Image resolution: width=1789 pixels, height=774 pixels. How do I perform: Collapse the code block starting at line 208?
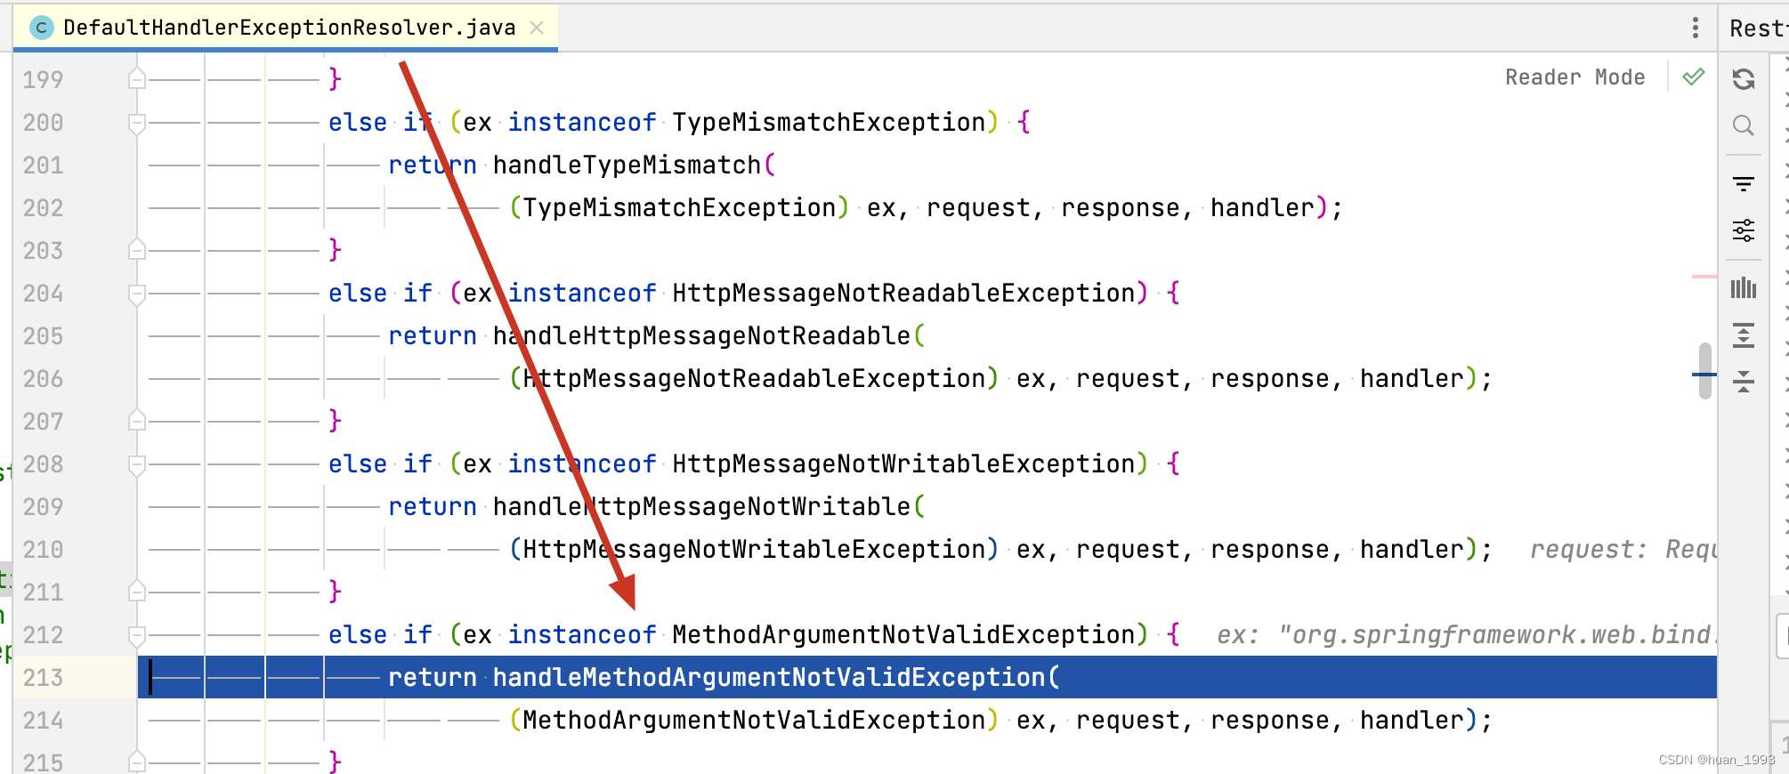pyautogui.click(x=137, y=464)
